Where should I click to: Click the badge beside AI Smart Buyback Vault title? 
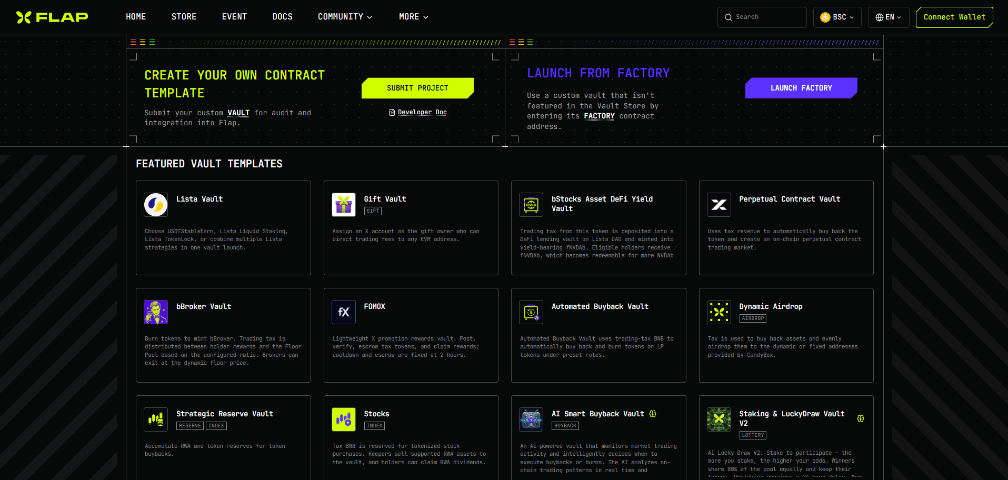[653, 414]
